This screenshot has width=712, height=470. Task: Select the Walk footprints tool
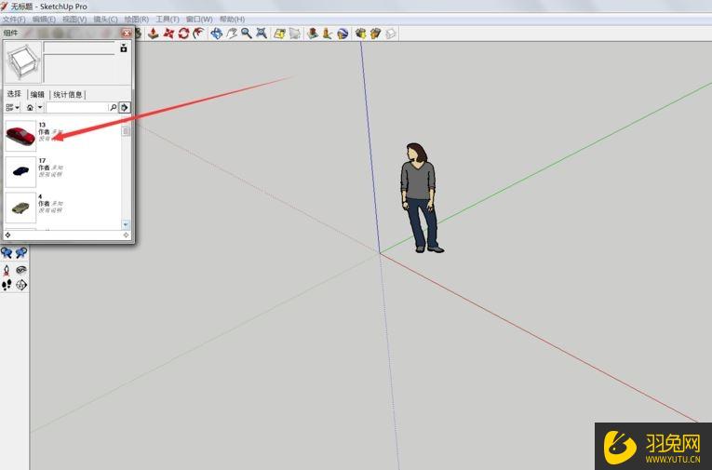click(7, 285)
